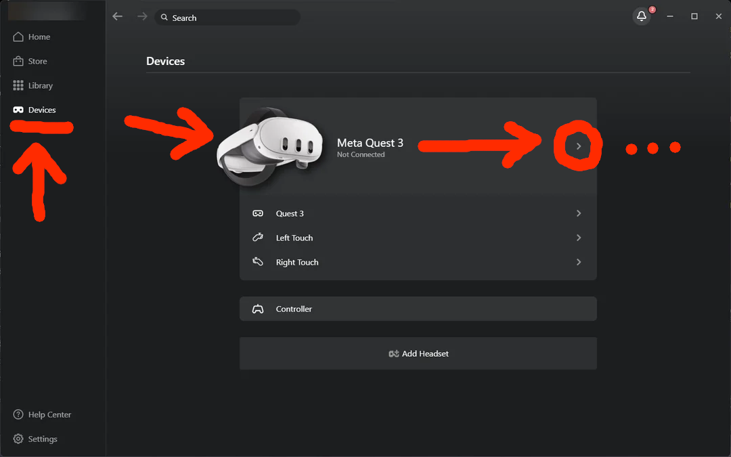Click the Add Headset plus-headset icon
Viewport: 731px width, 457px height.
click(x=394, y=353)
